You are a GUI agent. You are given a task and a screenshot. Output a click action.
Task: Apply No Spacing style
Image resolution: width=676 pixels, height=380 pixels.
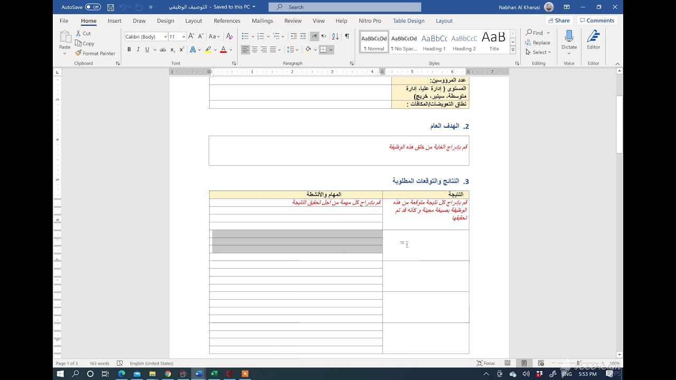coord(404,42)
